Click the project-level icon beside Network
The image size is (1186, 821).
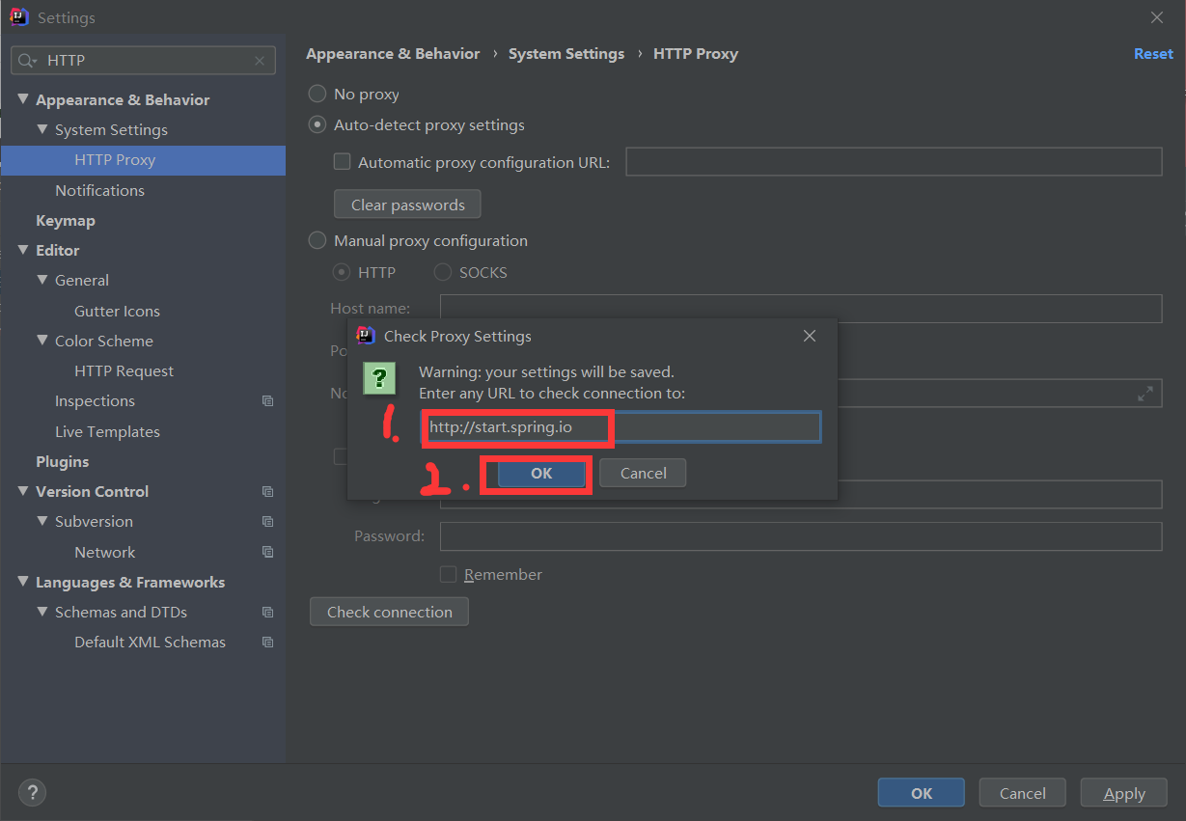click(267, 553)
